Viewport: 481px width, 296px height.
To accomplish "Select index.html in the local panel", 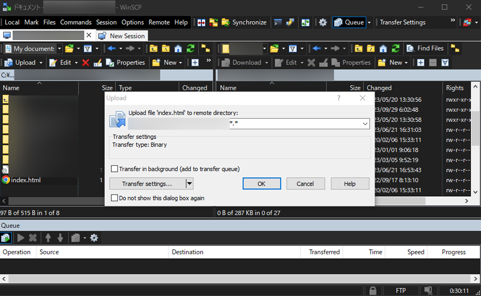I will (x=26, y=180).
